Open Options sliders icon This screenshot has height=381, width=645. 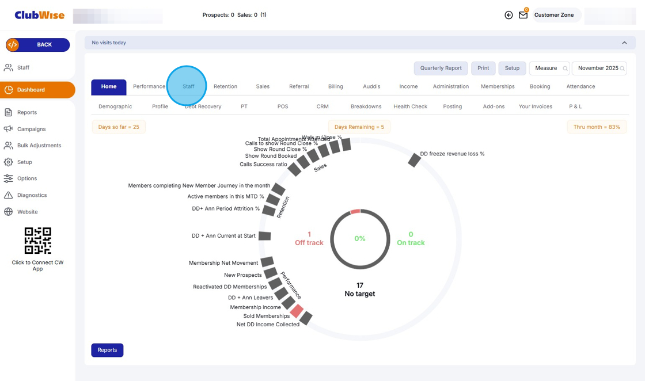(9, 179)
